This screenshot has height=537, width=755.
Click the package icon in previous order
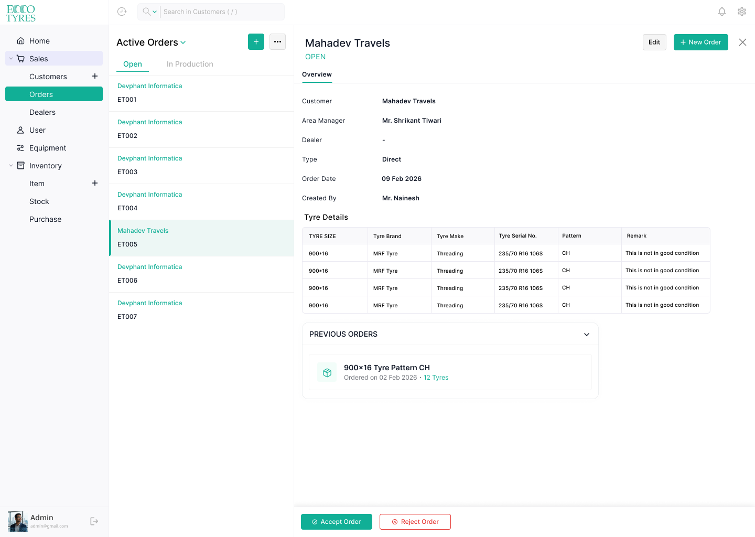pyautogui.click(x=327, y=372)
